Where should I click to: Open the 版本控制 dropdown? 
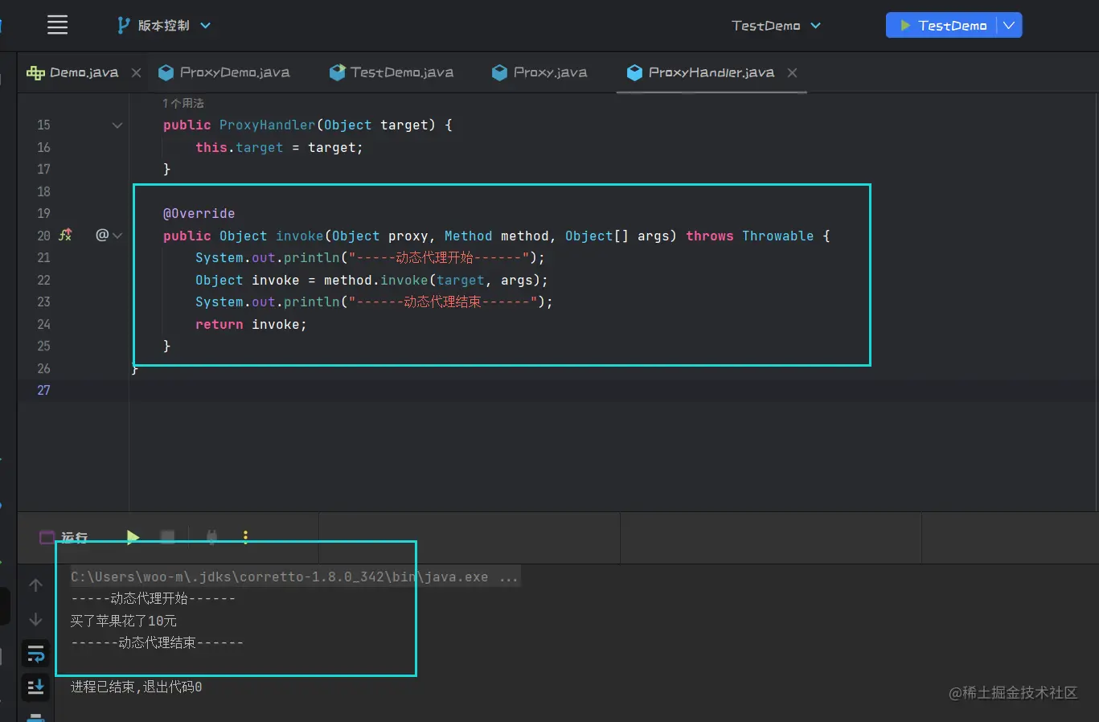[x=165, y=26]
